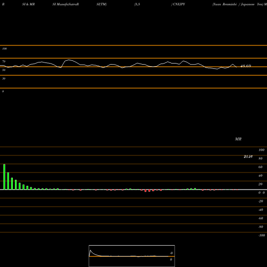The width and height of the screenshot is (267, 267).
Task: Click the tallest green MR histogram bar
Action: coord(4,177)
